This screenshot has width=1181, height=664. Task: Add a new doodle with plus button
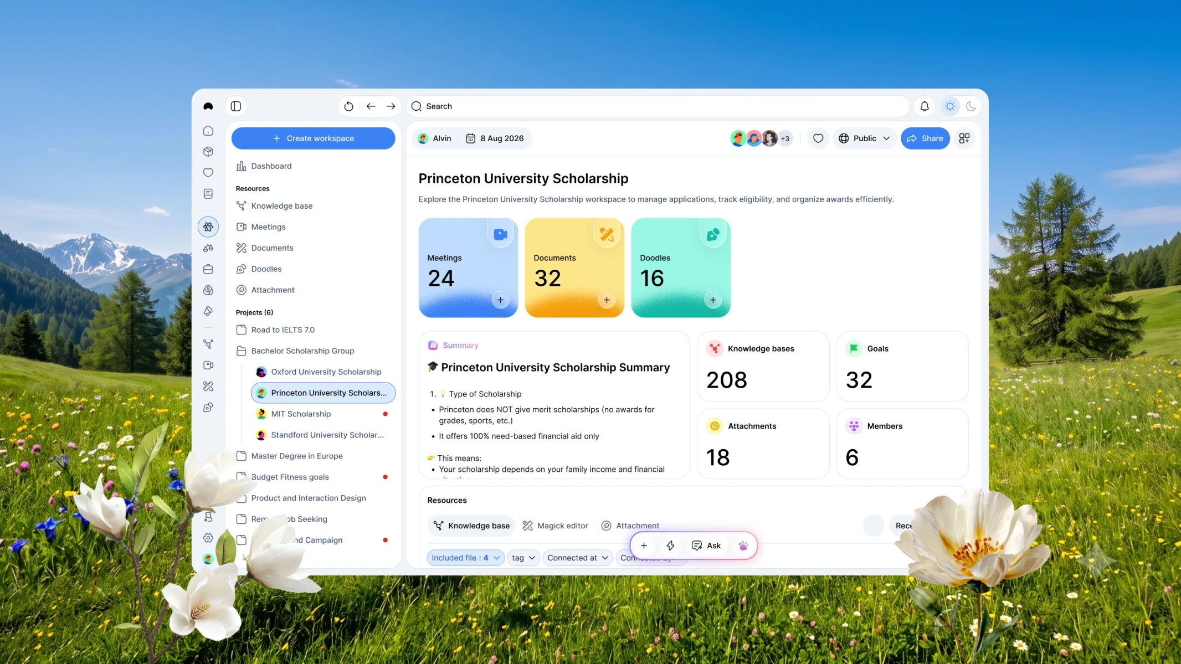coord(713,300)
